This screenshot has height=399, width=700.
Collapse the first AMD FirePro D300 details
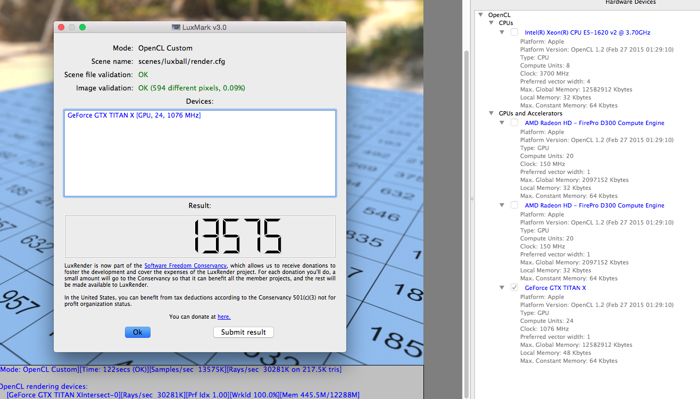[502, 123]
